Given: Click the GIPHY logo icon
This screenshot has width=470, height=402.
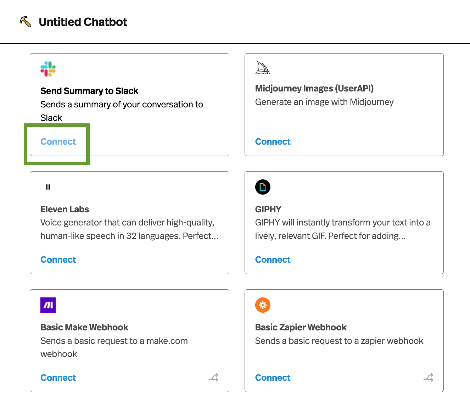Looking at the screenshot, I should [263, 187].
